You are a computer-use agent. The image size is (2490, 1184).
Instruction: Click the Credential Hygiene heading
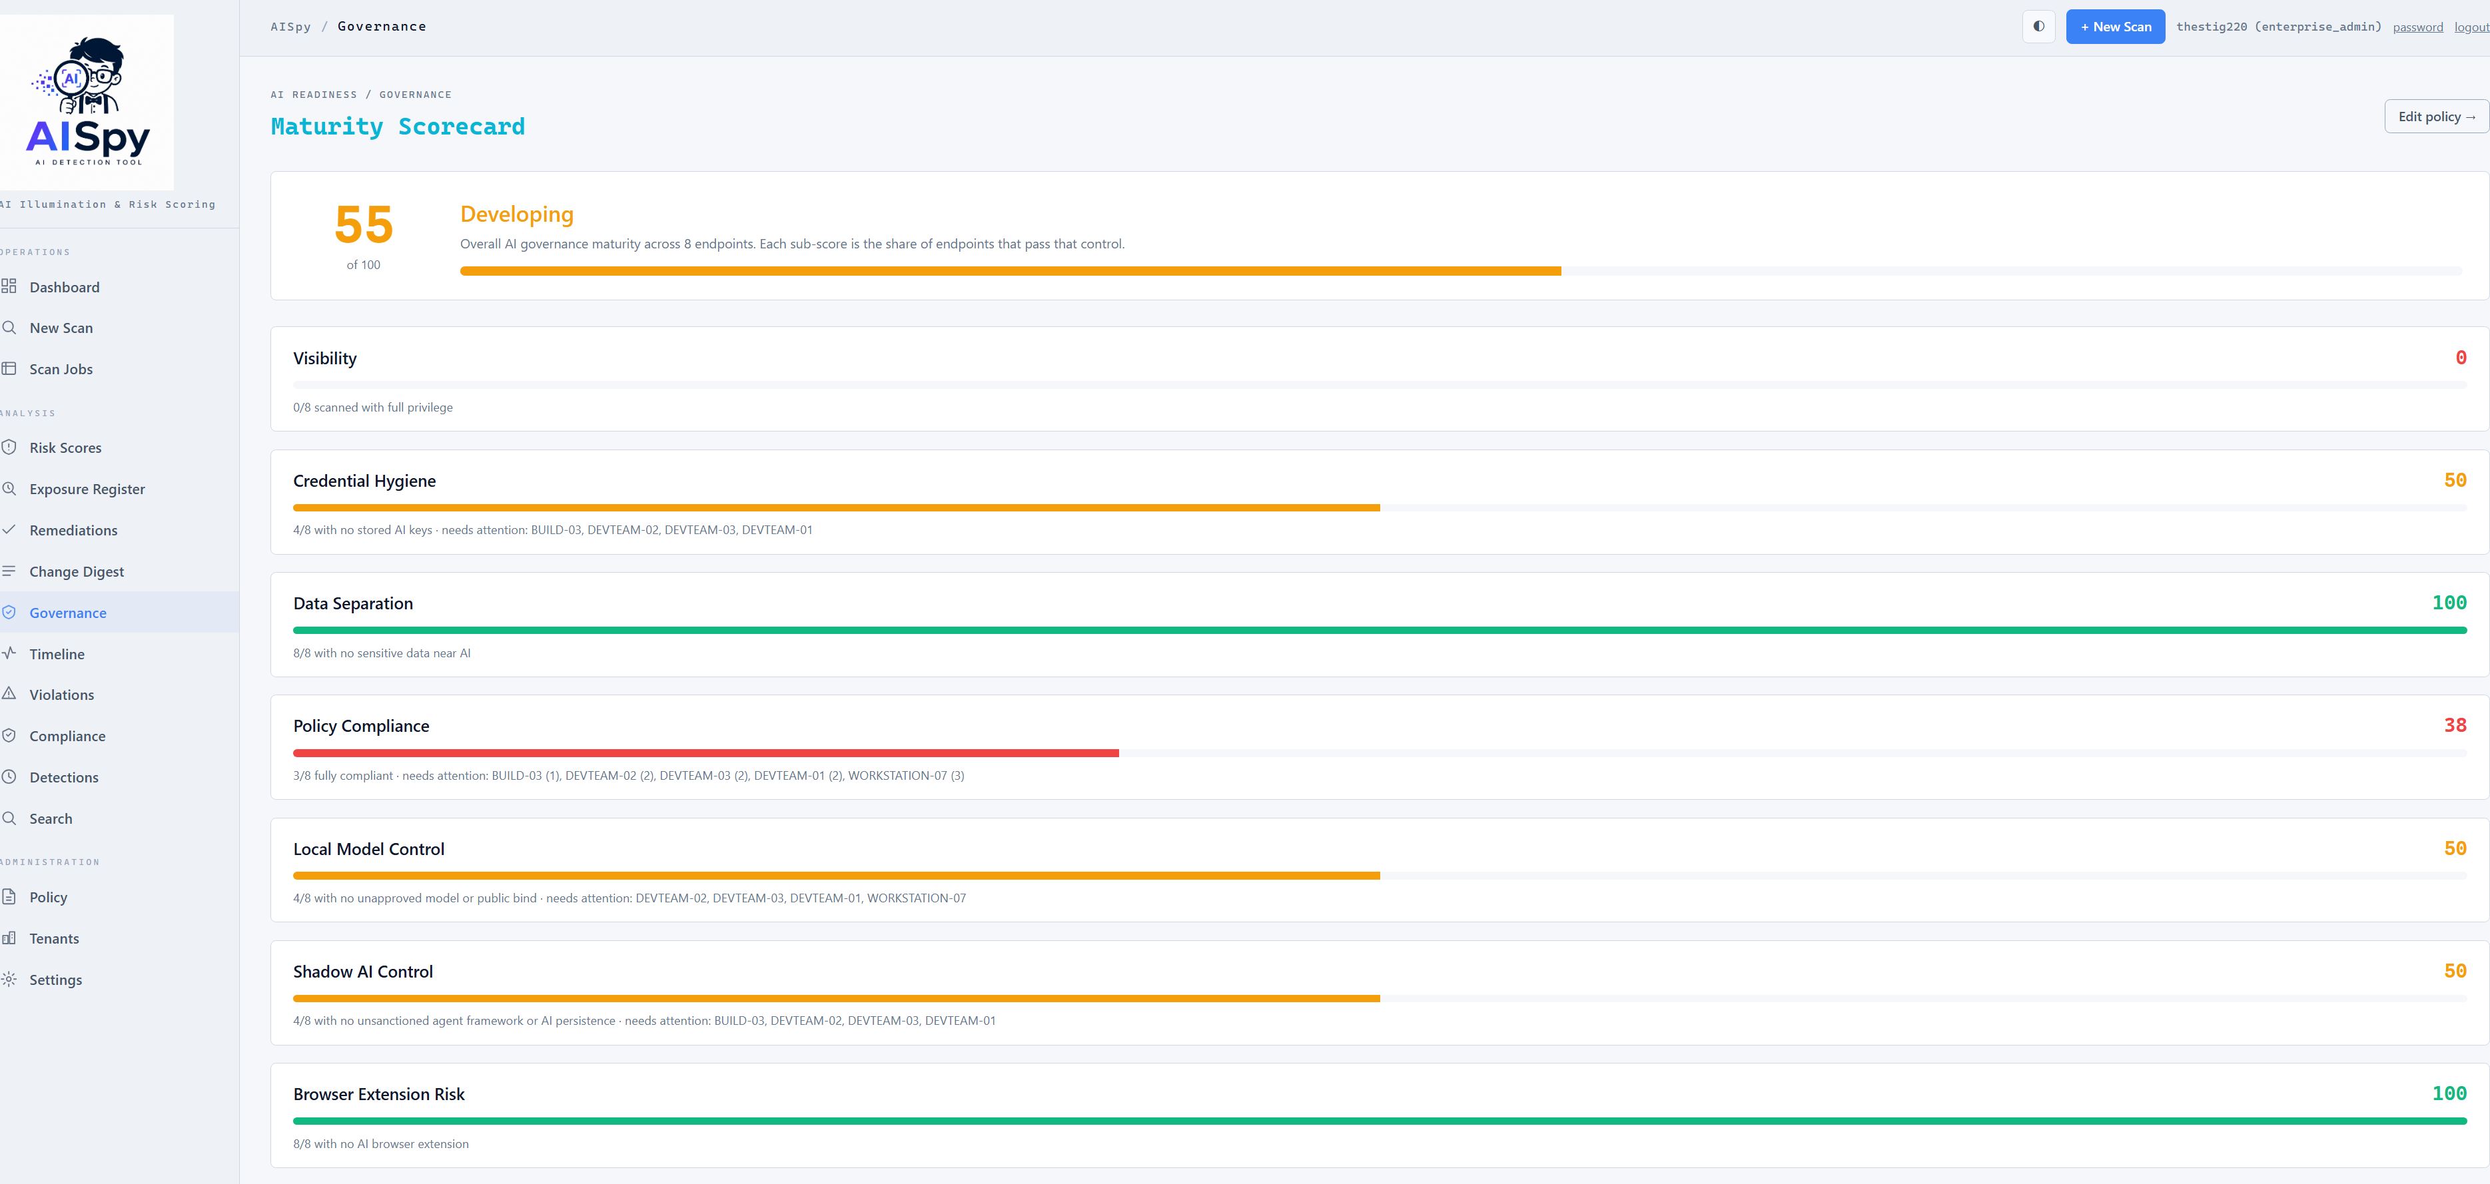(x=364, y=481)
